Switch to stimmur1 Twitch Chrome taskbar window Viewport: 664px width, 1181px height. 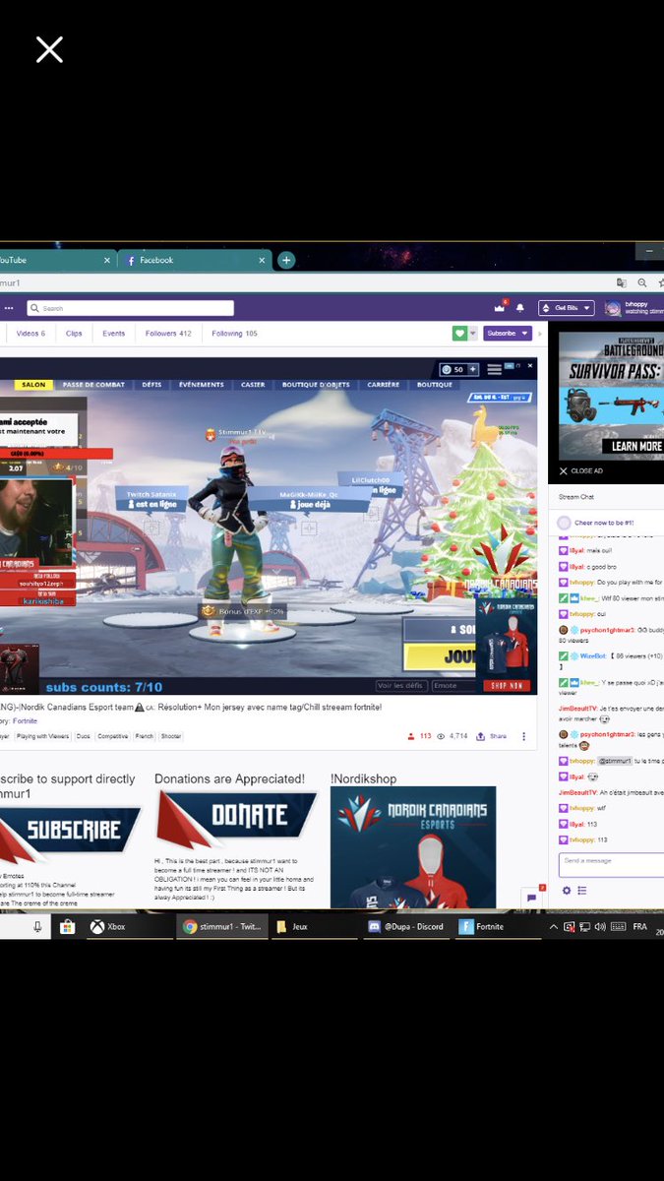221,926
